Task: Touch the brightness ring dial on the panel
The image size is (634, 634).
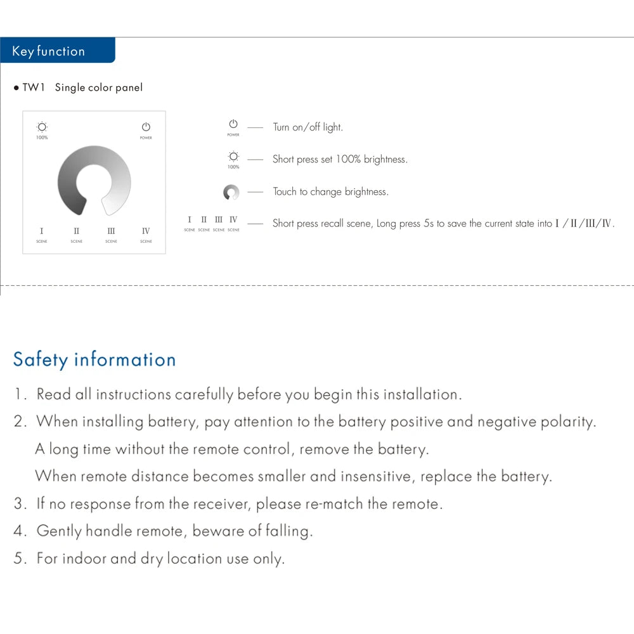Action: click(94, 180)
